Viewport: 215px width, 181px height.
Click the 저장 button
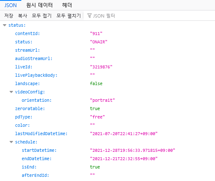point(9,15)
